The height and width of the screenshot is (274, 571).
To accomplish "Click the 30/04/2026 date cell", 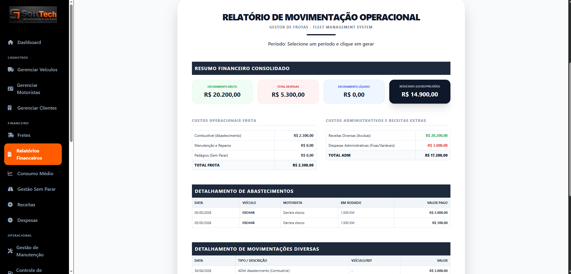I will [203, 271].
